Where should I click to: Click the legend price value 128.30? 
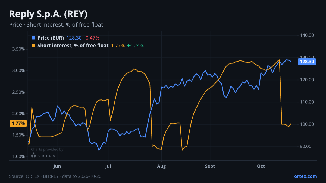[74, 38]
